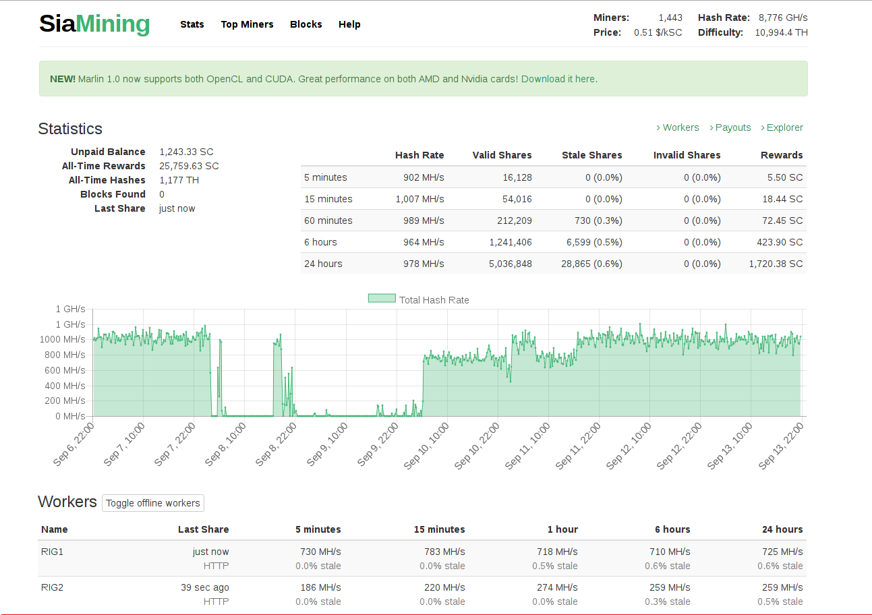Viewport: 872px width, 615px height.
Task: Click the 5 minutes reward 5.50 SC
Action: click(785, 177)
